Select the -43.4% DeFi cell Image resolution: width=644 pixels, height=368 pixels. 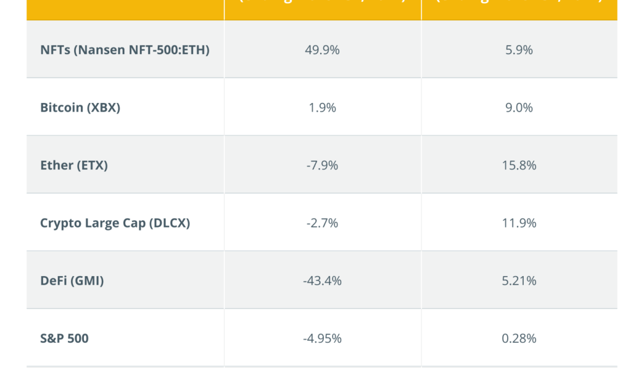pos(322,281)
